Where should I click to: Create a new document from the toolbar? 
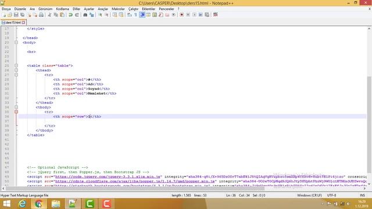tap(4, 15)
